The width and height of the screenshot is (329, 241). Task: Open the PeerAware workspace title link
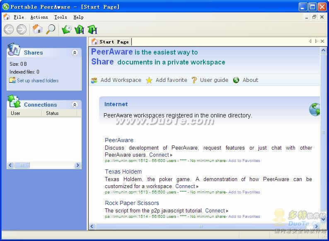tap(119, 140)
